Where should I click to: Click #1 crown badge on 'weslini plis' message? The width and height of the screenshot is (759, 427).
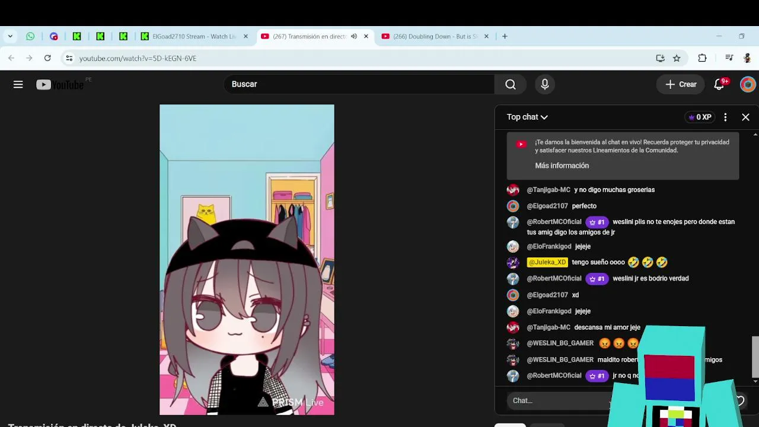pyautogui.click(x=597, y=222)
